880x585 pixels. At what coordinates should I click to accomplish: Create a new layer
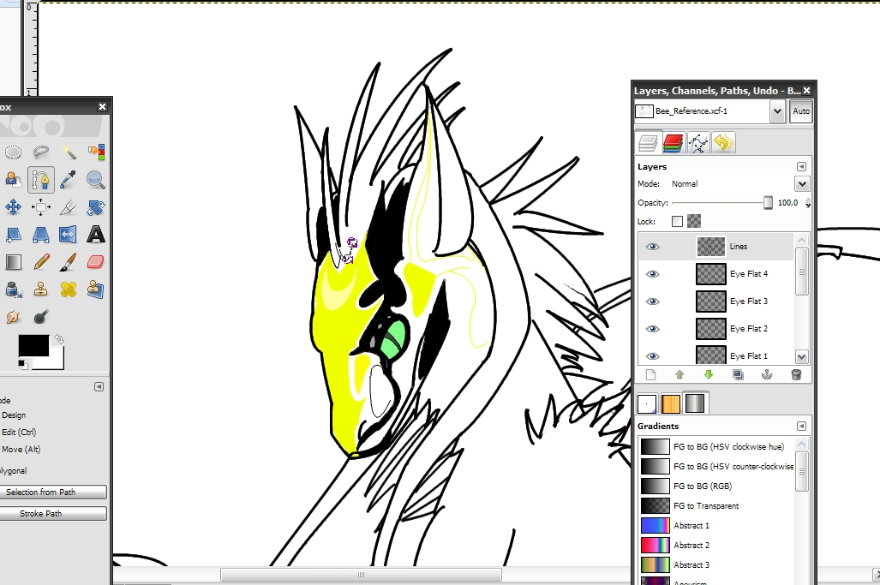point(650,374)
